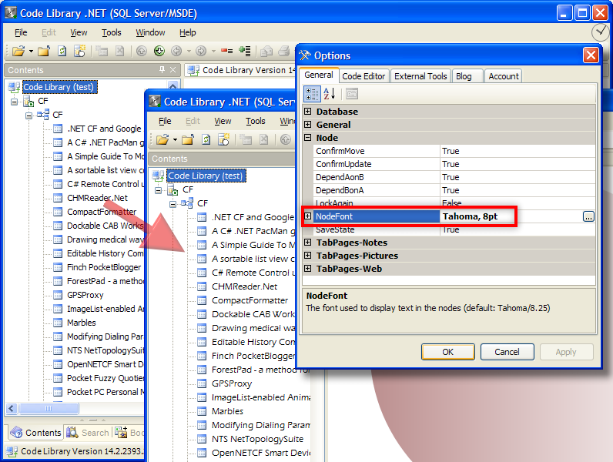Open the dropdown arrow beside the rear window's open-folder icon

tap(31, 51)
